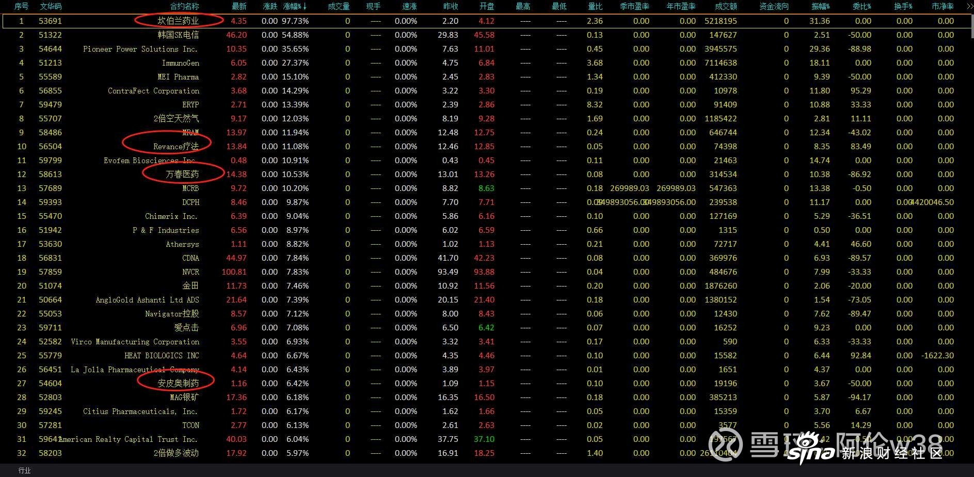This screenshot has height=477, width=974.
Task: Click the 97.73% change value
Action: point(295,21)
